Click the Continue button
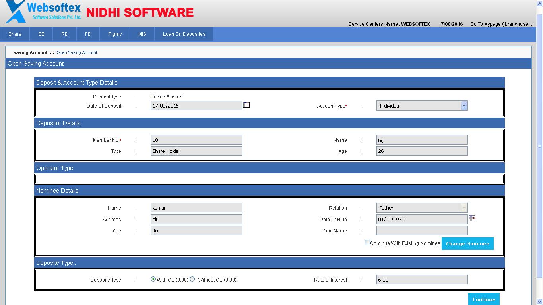 [484, 299]
